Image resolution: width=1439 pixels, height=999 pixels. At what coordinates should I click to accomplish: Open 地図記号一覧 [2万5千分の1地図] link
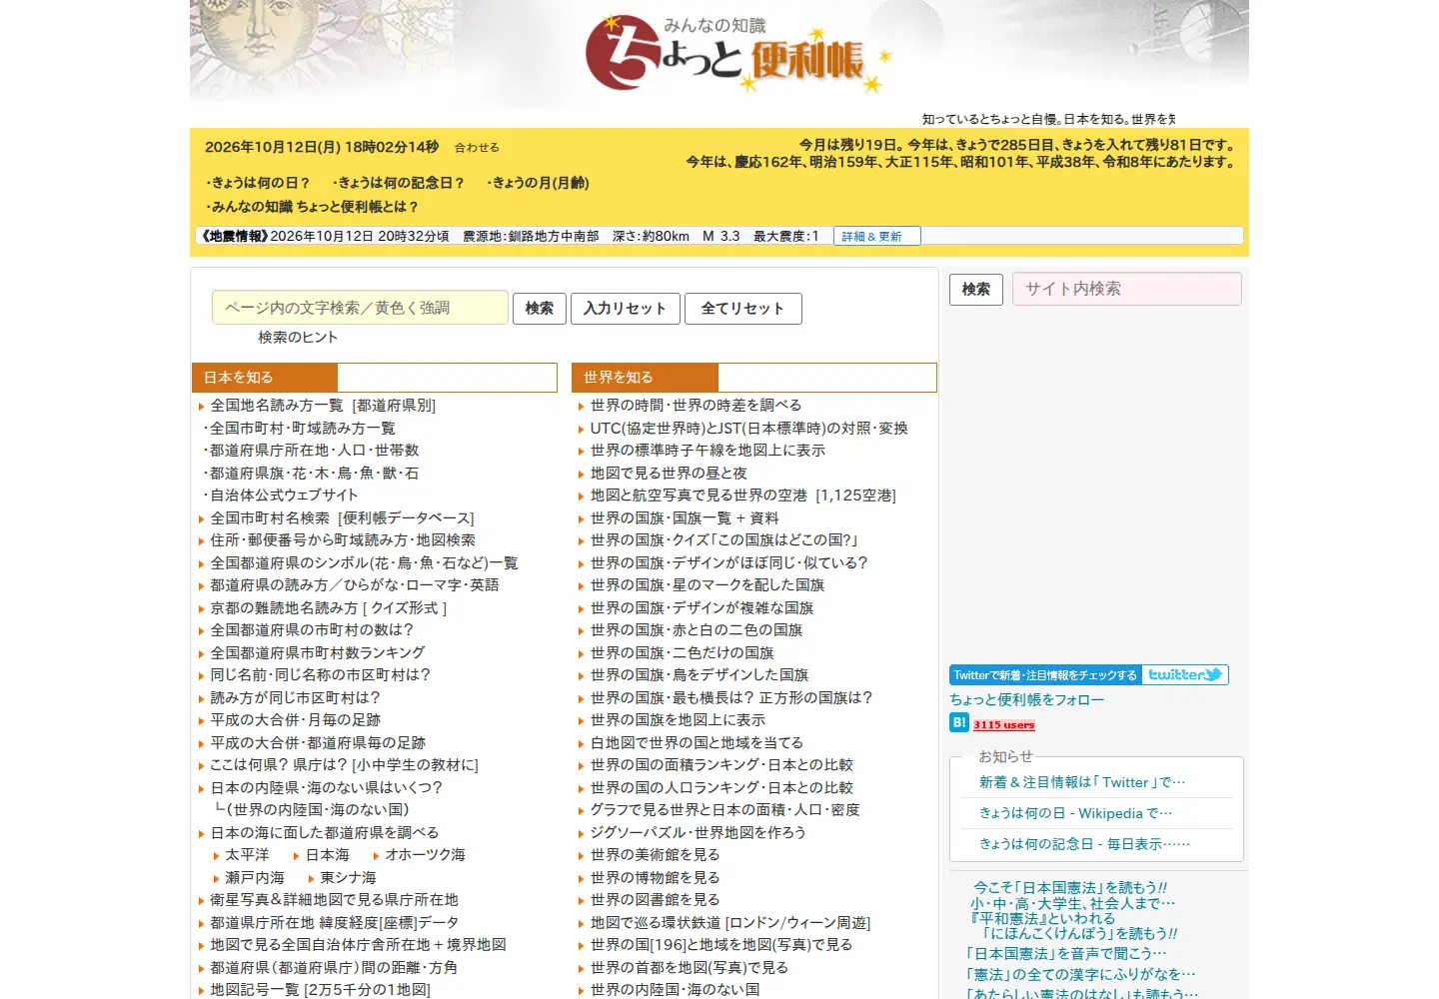click(320, 990)
